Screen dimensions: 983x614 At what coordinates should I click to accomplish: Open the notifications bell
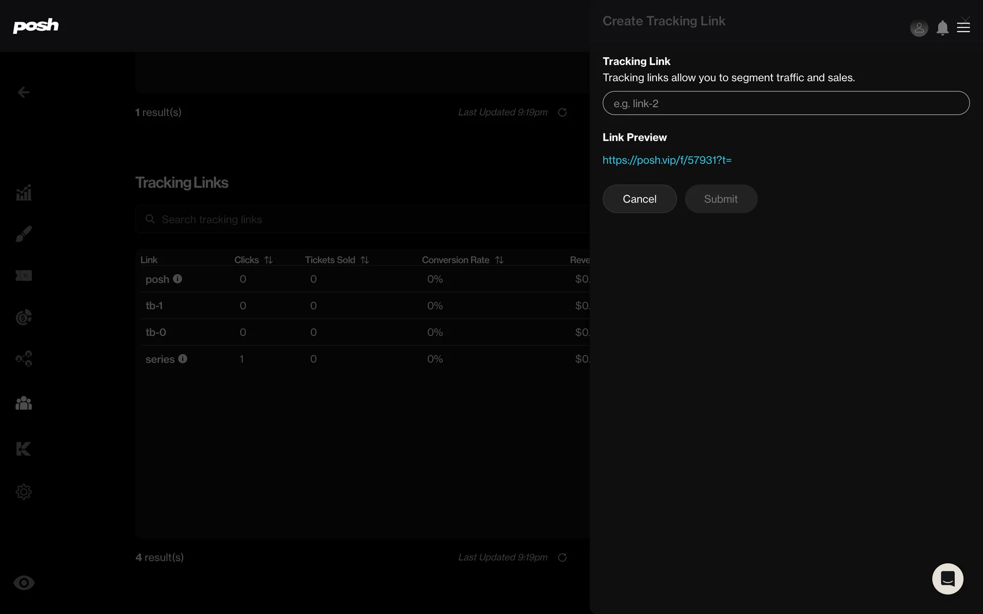click(942, 28)
